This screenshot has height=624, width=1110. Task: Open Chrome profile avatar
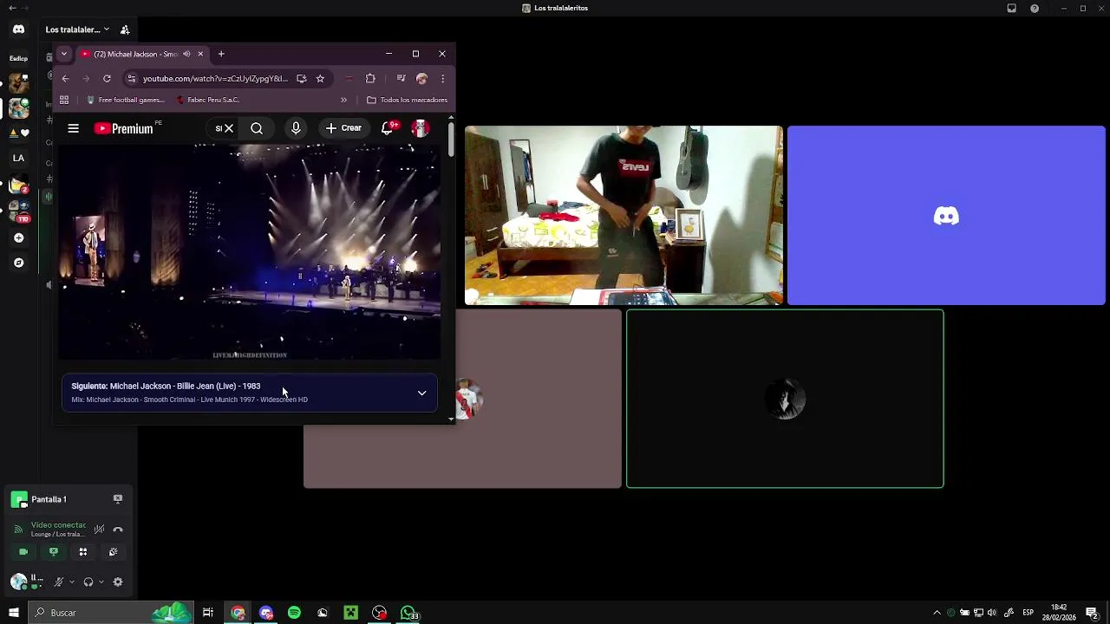point(421,79)
